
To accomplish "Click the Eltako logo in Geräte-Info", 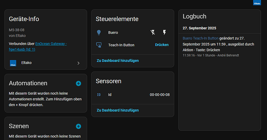I will tap(13, 63).
